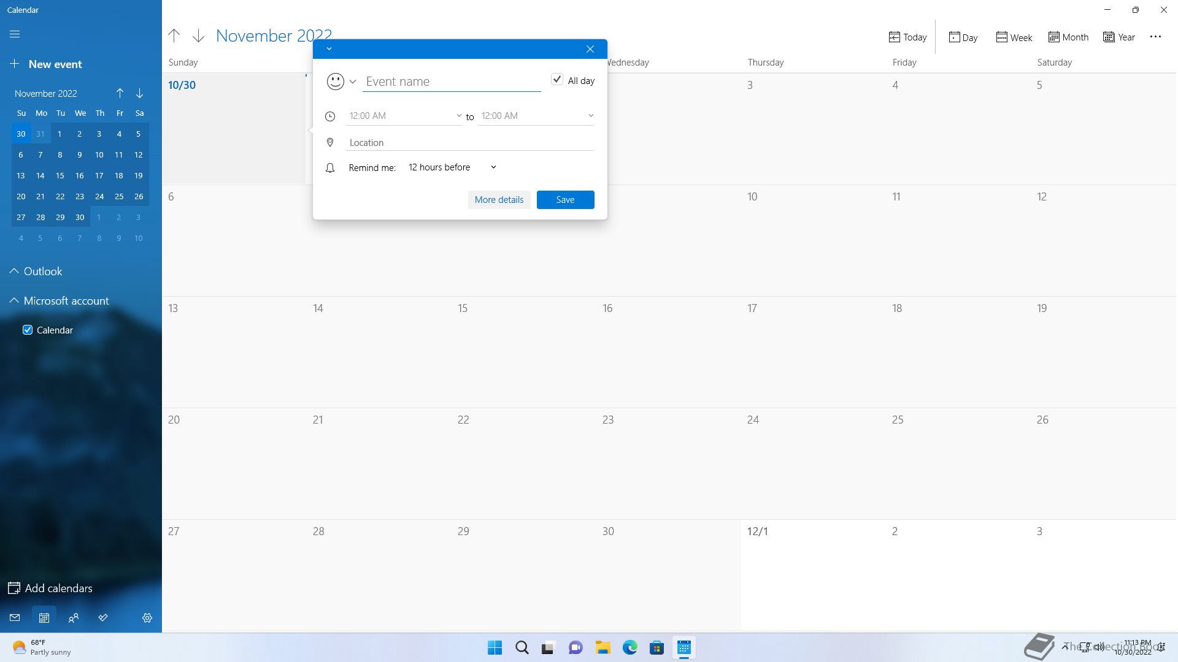Image resolution: width=1178 pixels, height=662 pixels.
Task: Open calendar Settings gear
Action: pos(147,618)
